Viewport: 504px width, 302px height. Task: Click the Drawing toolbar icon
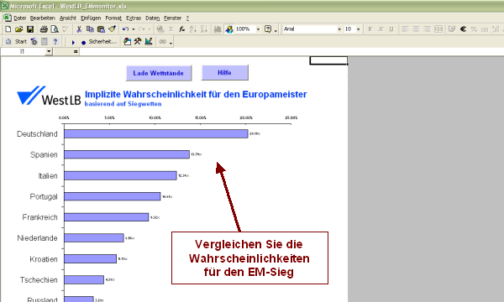228,29
